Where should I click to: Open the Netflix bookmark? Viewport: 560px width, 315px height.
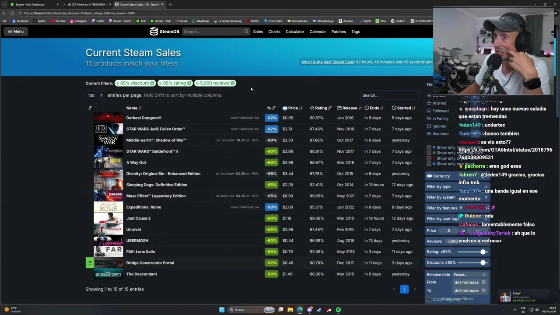tap(252, 21)
